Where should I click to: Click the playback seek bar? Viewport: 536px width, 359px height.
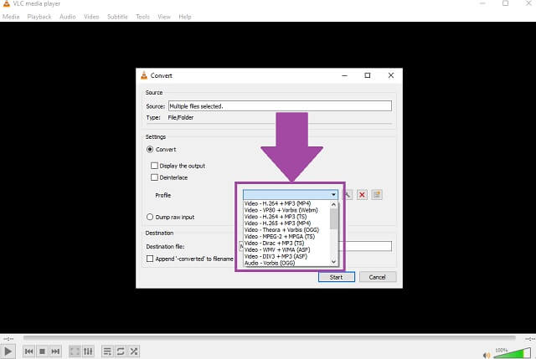point(270,338)
